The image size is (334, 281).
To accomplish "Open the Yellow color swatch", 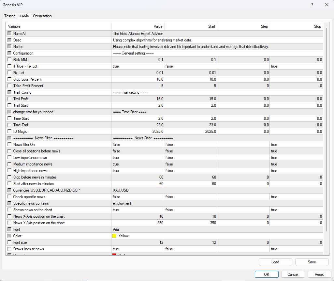I will (114, 236).
